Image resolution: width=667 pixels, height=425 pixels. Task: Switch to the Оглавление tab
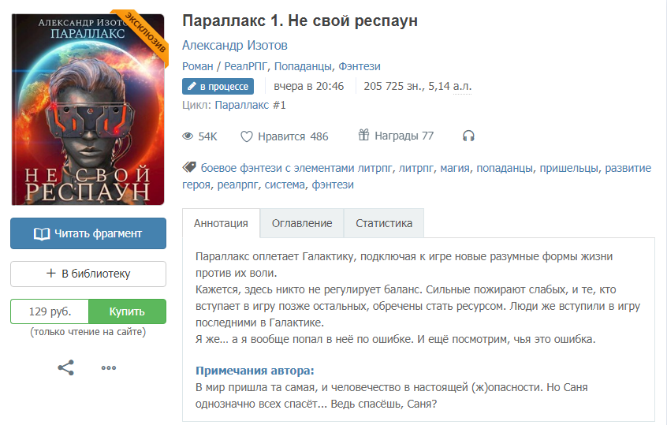[x=302, y=223]
